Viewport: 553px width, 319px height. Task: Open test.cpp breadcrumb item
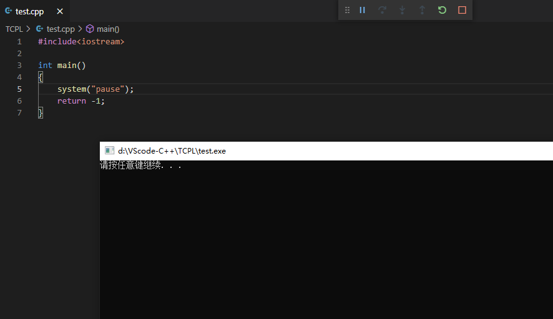click(61, 29)
